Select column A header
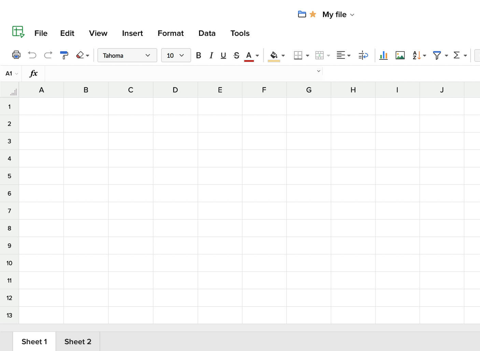This screenshot has width=480, height=351. pos(41,90)
